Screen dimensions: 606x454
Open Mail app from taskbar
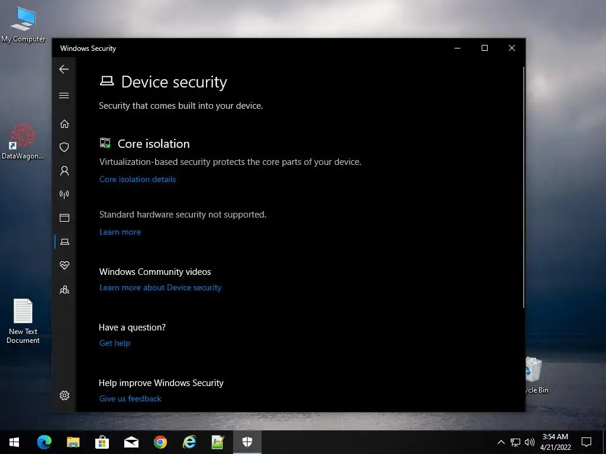(x=131, y=442)
